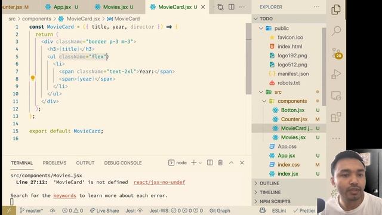
Task: Close the terminal panel
Action: (x=242, y=162)
